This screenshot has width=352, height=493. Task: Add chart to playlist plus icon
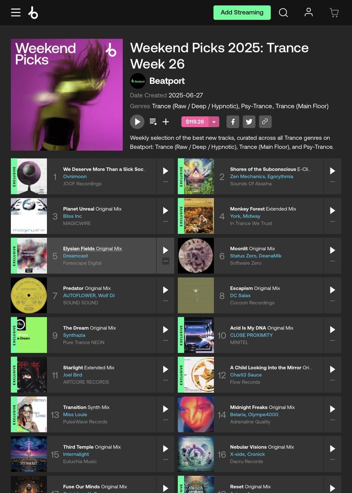(166, 122)
